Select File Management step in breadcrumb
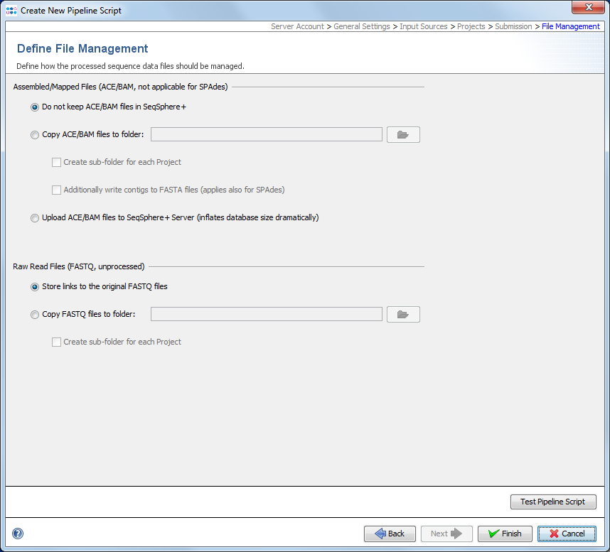The width and height of the screenshot is (610, 552). pyautogui.click(x=570, y=26)
